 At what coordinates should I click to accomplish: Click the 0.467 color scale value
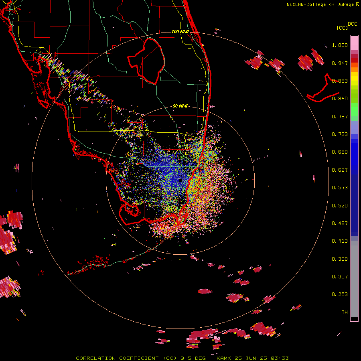[x=340, y=223]
